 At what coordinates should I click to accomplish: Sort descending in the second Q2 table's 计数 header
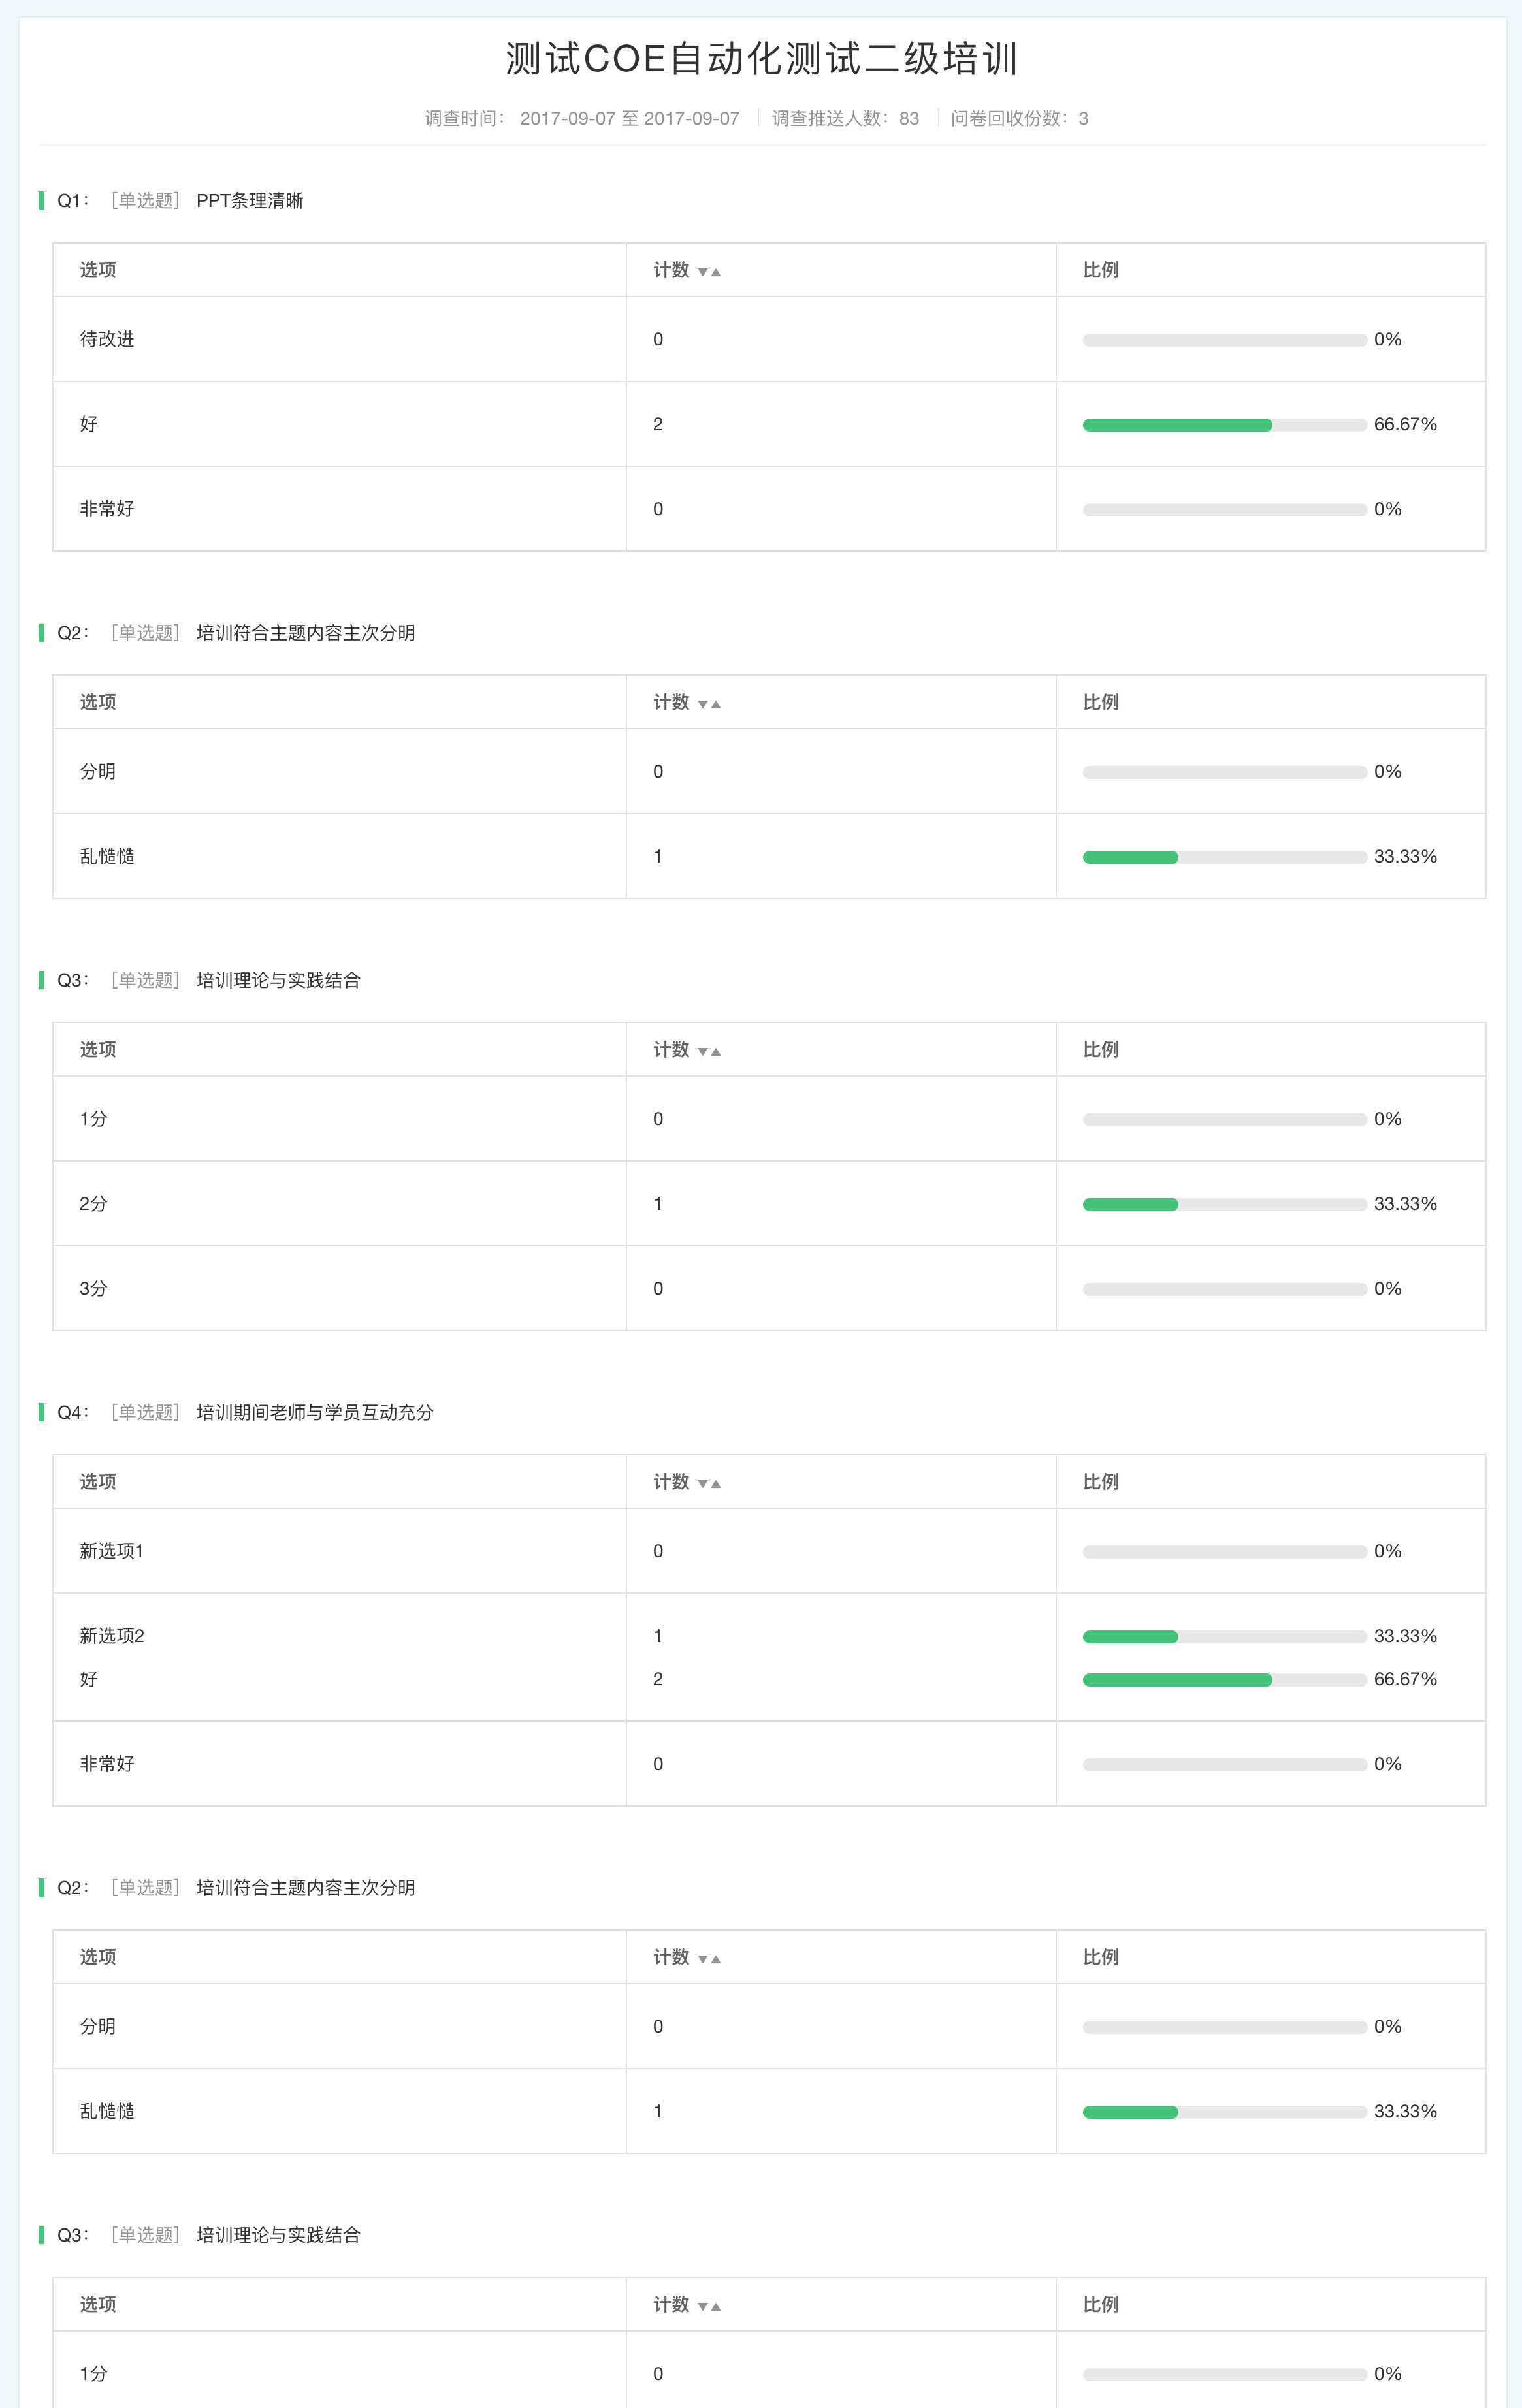(x=702, y=1959)
